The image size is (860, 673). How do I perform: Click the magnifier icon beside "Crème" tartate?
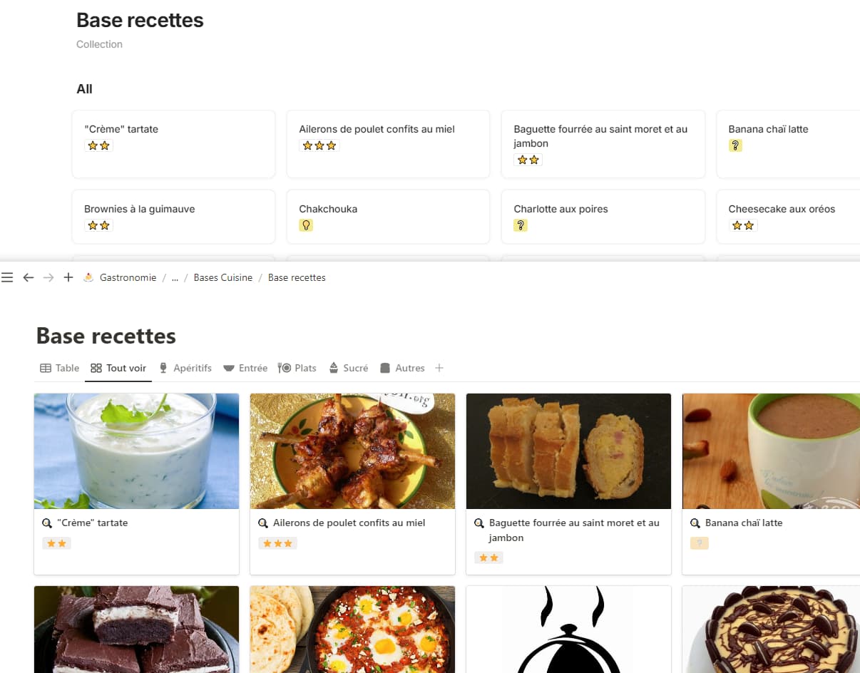[x=47, y=523]
